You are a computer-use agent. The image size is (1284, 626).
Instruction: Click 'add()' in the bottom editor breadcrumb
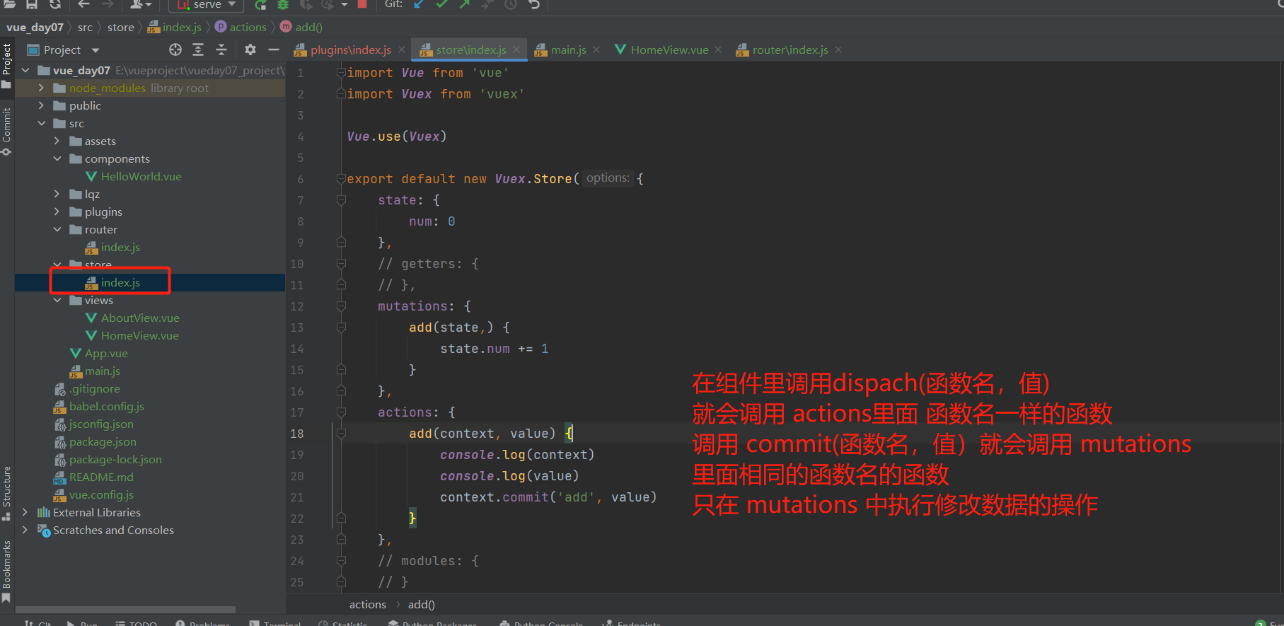(x=422, y=604)
